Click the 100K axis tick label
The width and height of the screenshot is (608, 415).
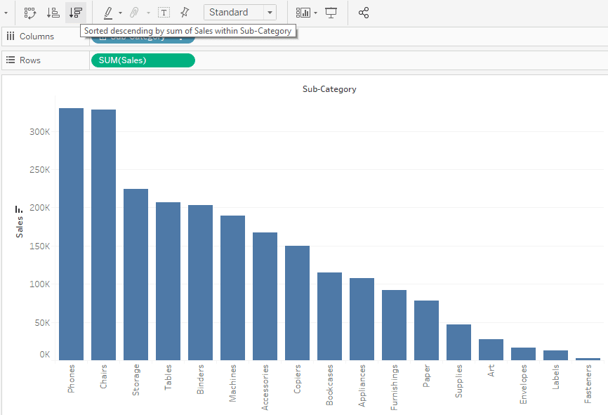(40, 284)
